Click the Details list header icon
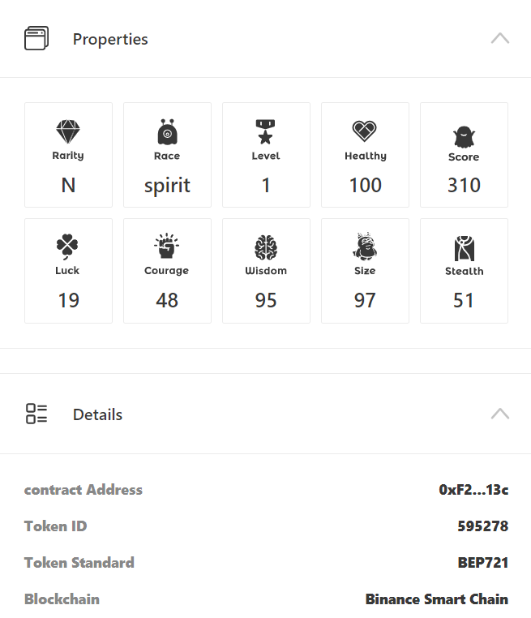The height and width of the screenshot is (618, 531). (x=36, y=414)
